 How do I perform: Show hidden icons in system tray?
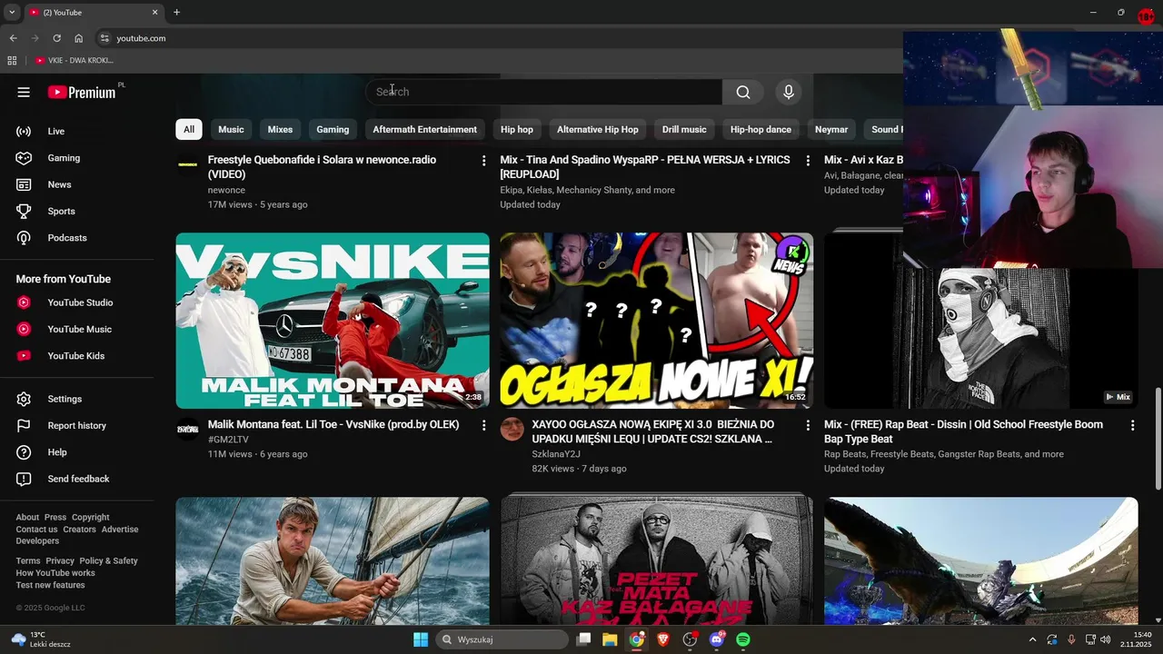pos(1032,639)
